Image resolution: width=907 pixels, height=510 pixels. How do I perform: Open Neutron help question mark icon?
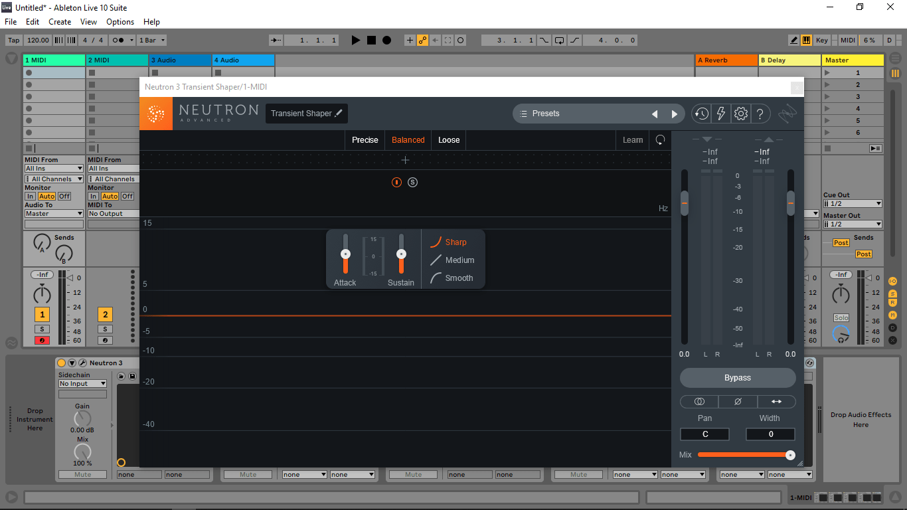coord(761,114)
